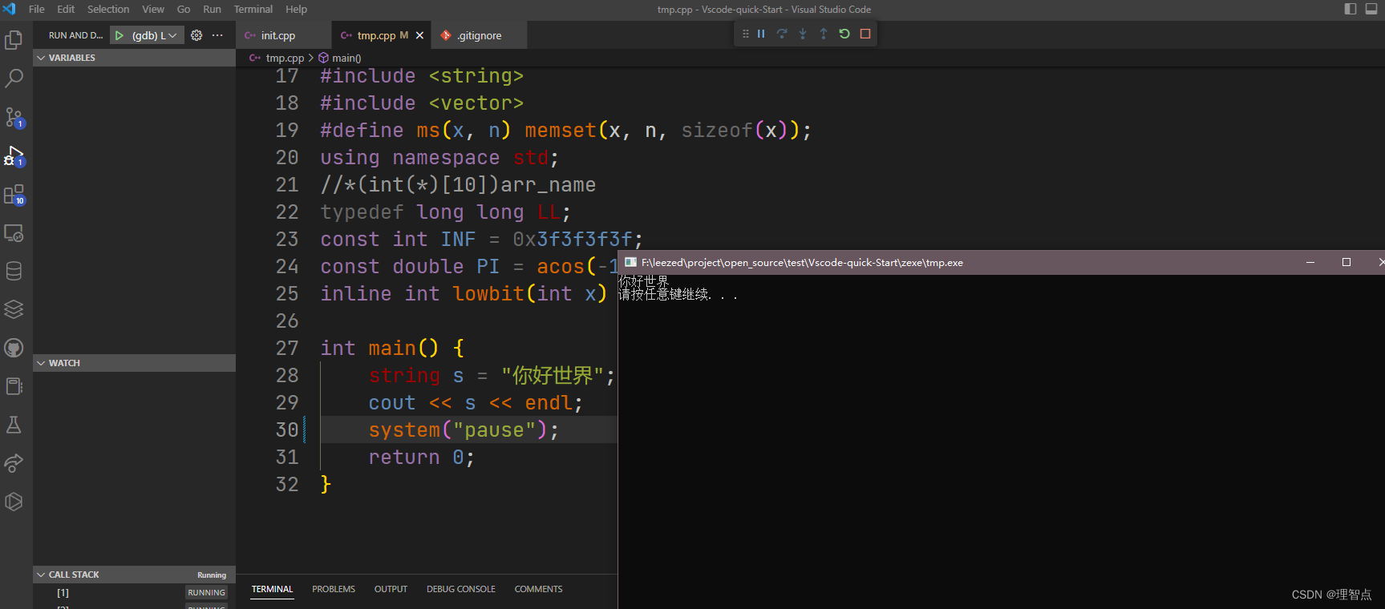
Task: Open the Search view in activity bar
Action: click(x=14, y=79)
